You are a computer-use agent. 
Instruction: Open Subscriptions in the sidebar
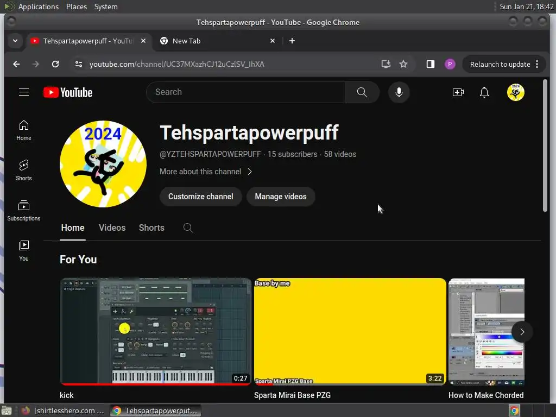coord(24,211)
